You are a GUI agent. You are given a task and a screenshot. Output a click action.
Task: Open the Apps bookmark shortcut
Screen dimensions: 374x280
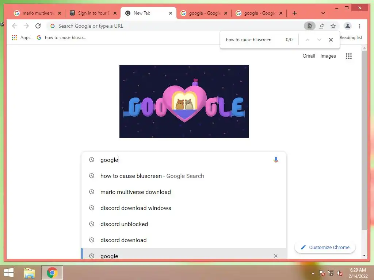pyautogui.click(x=21, y=38)
